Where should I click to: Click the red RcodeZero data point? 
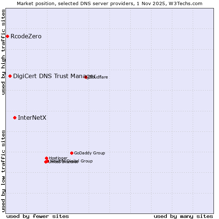coord(7,36)
